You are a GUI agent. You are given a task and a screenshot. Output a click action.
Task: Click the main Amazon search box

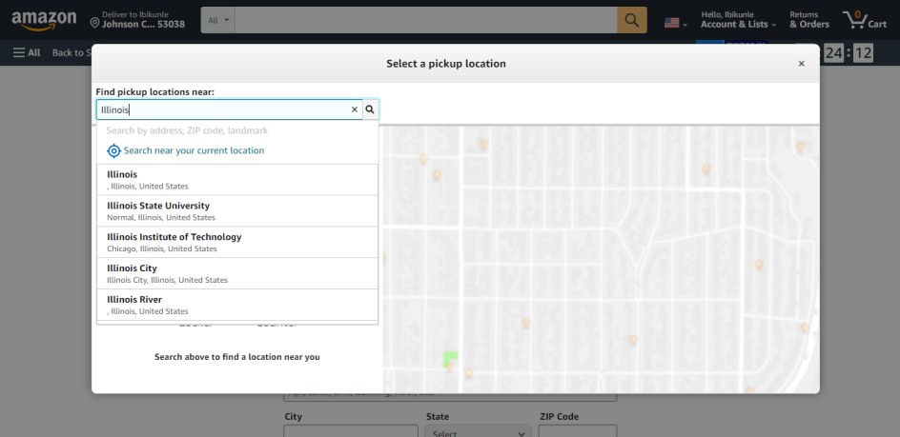pyautogui.click(x=424, y=20)
